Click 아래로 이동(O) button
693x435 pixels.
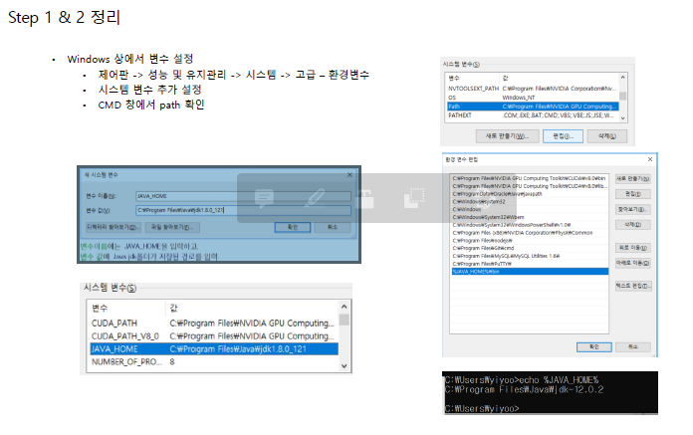(x=633, y=263)
